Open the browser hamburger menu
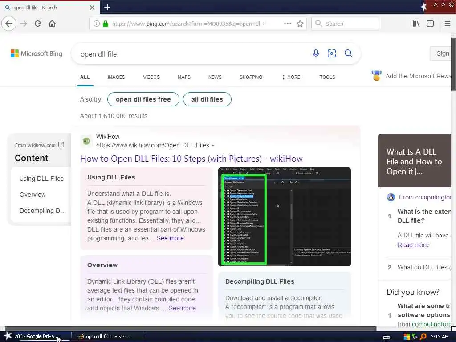 pyautogui.click(x=447, y=24)
